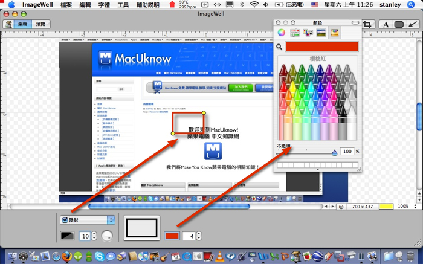
Task: Open Firefox from the Dock
Action: pos(66,256)
